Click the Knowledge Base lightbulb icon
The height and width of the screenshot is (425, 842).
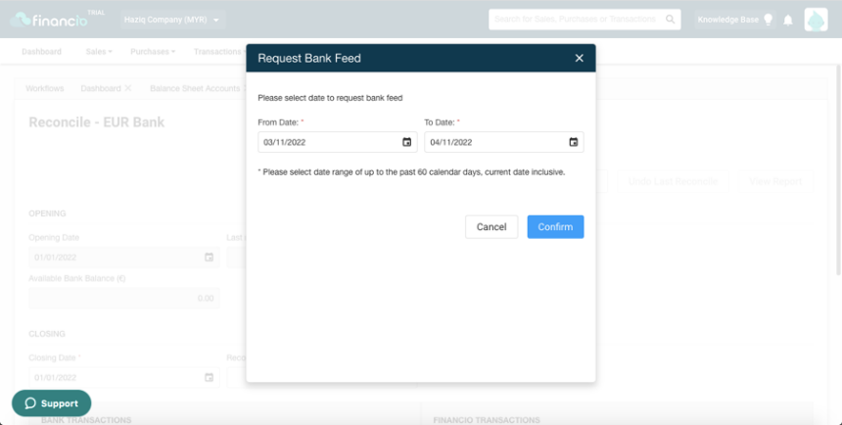pos(768,20)
